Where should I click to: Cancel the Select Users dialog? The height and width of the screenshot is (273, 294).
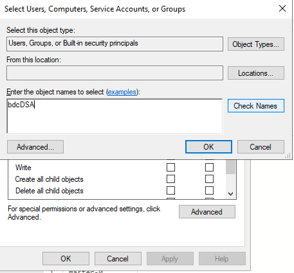pyautogui.click(x=261, y=147)
